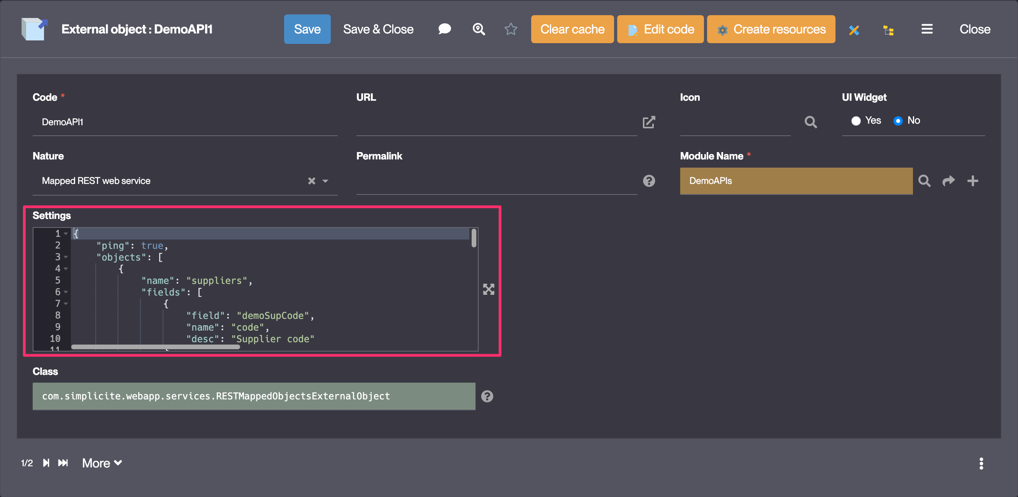The image size is (1018, 497).
Task: Select Yes for UI Widget
Action: (x=856, y=121)
